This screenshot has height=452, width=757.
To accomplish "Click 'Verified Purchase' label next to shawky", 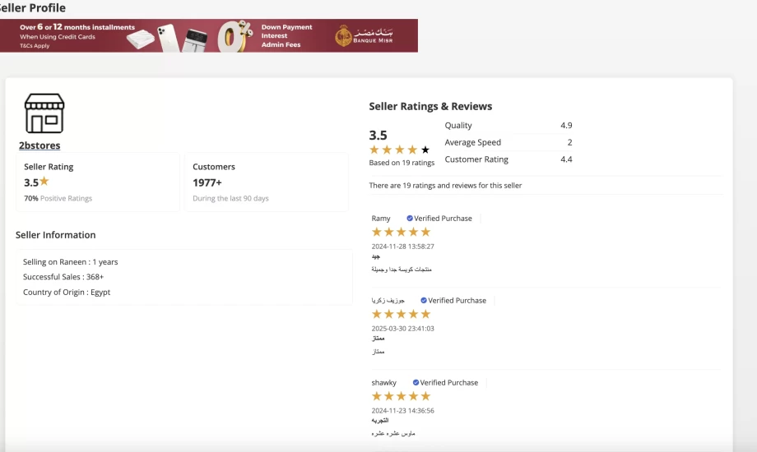I will (x=449, y=382).
